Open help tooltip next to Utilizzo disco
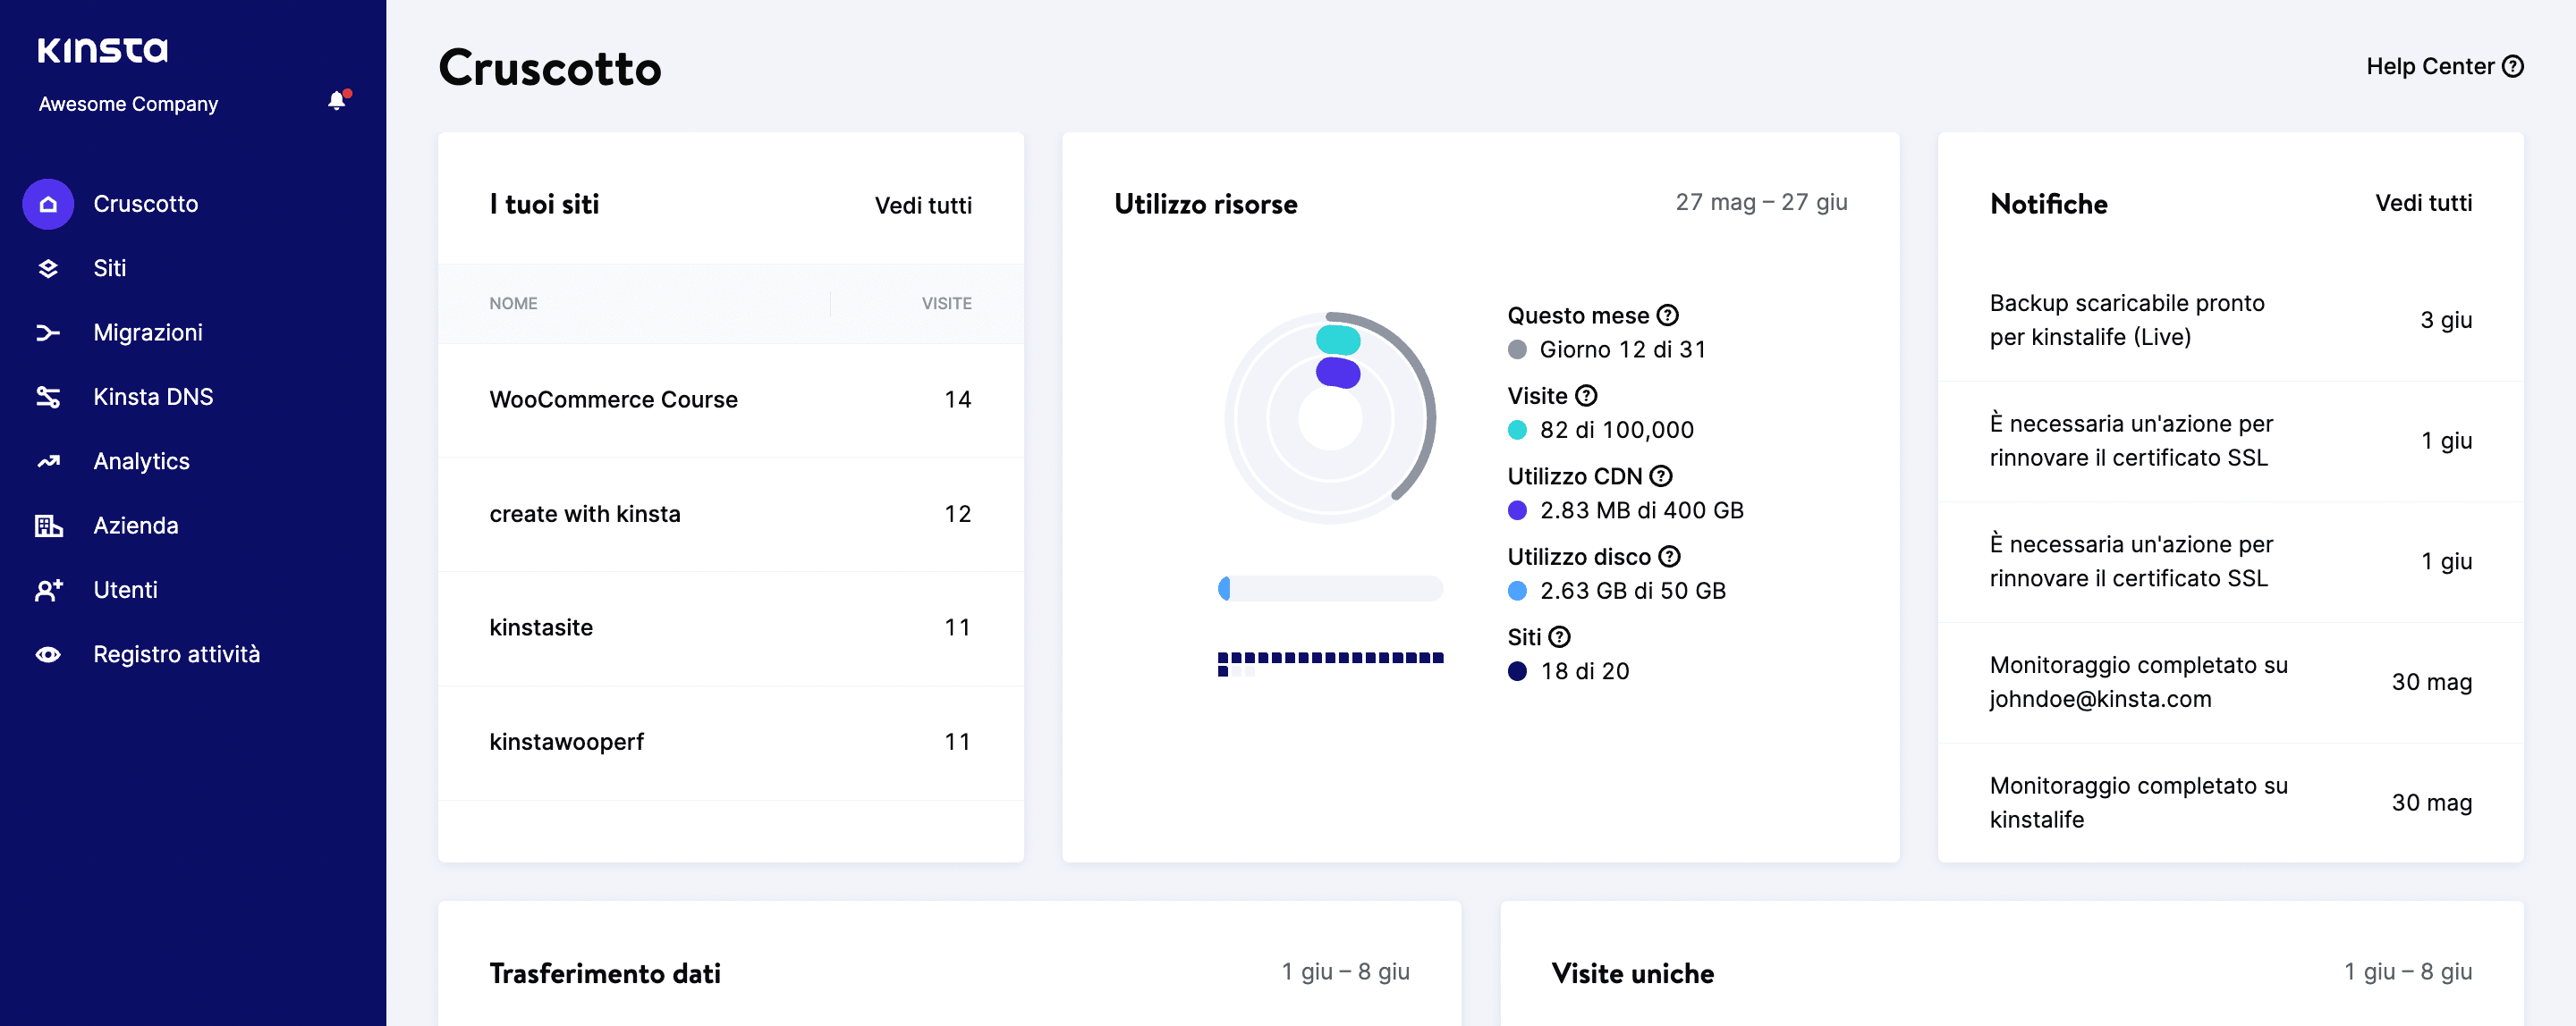 click(1669, 557)
